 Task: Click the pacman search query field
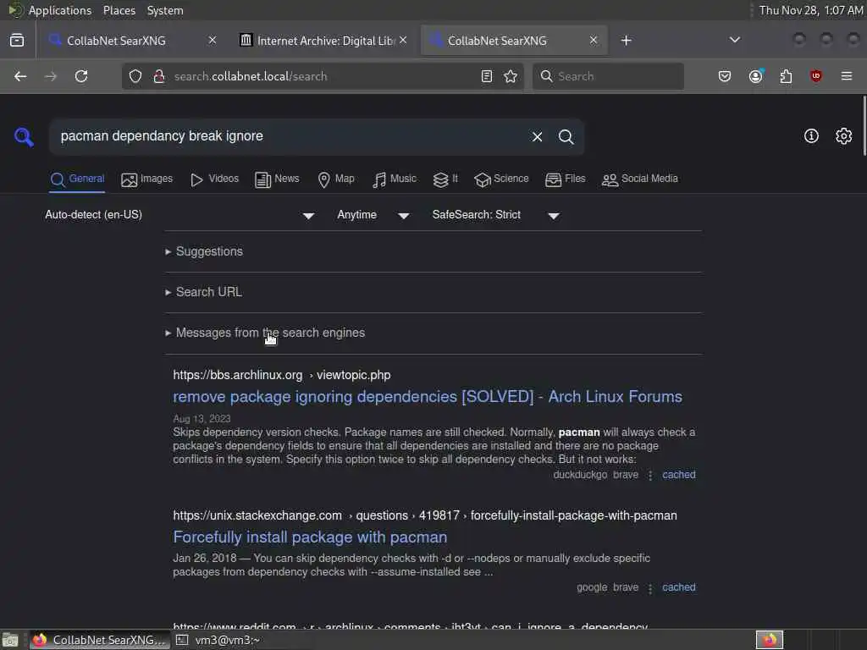tap(288, 136)
